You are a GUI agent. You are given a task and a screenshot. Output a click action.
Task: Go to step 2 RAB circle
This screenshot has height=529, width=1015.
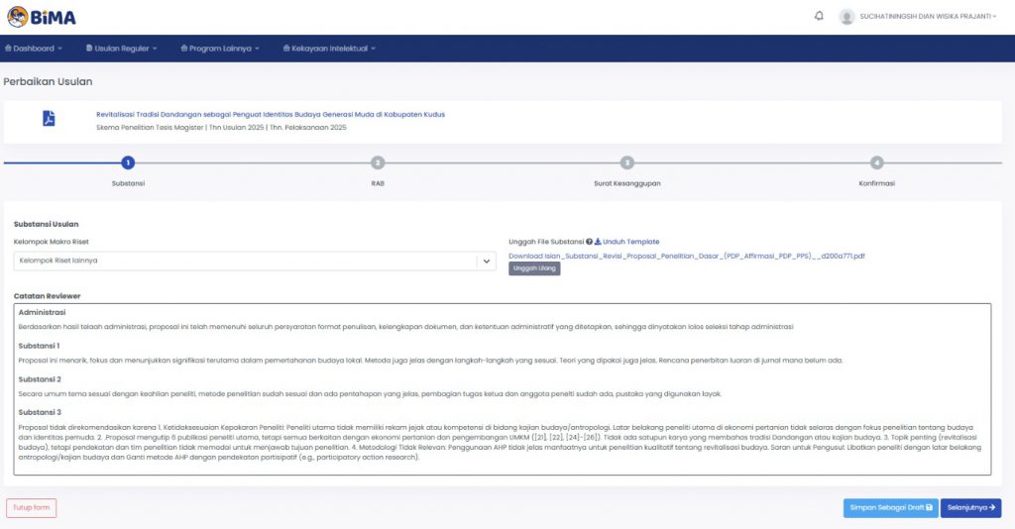point(377,162)
